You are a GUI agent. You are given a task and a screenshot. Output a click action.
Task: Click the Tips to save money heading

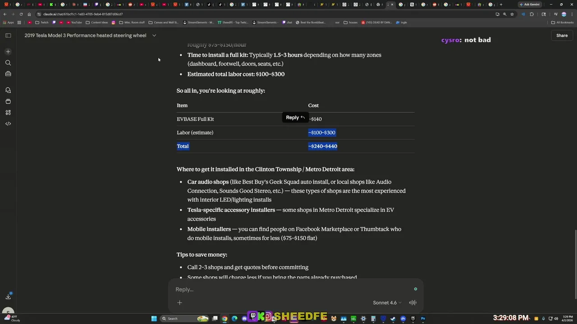pos(202,255)
